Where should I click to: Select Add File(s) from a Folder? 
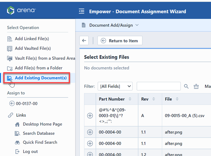click(x=39, y=68)
